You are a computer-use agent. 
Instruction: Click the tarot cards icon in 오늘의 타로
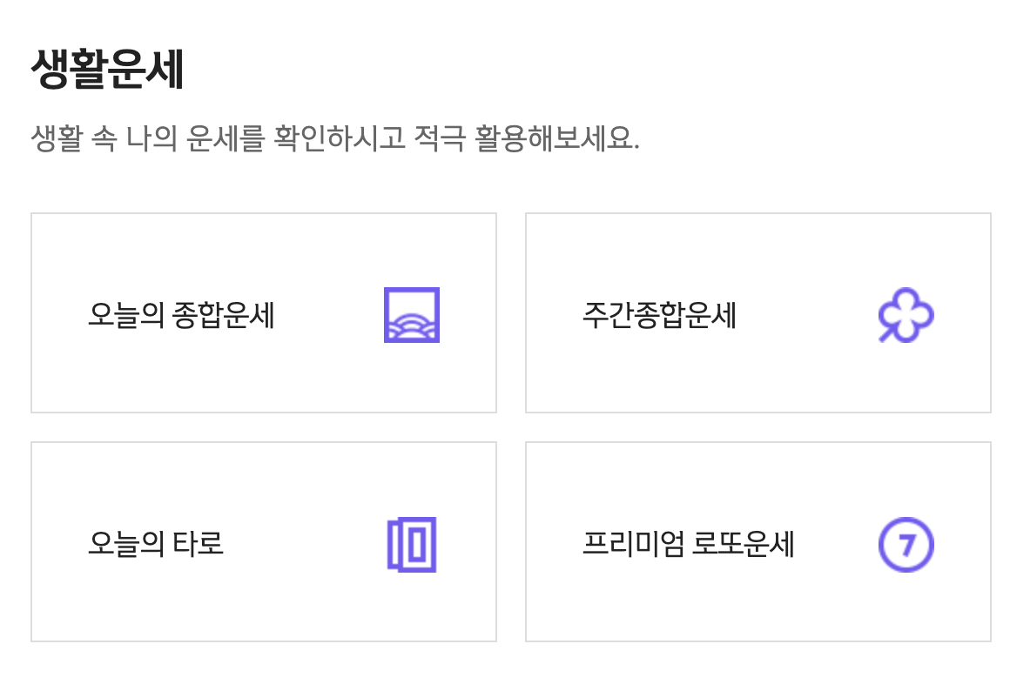(x=411, y=544)
